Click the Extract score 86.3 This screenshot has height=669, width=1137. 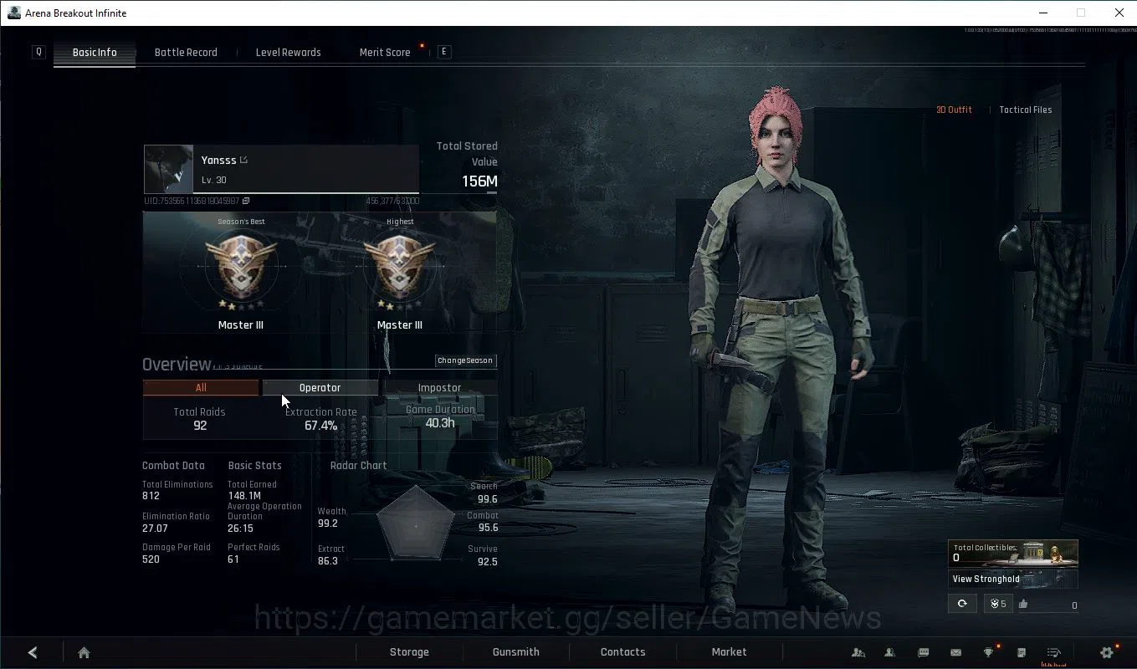(328, 561)
